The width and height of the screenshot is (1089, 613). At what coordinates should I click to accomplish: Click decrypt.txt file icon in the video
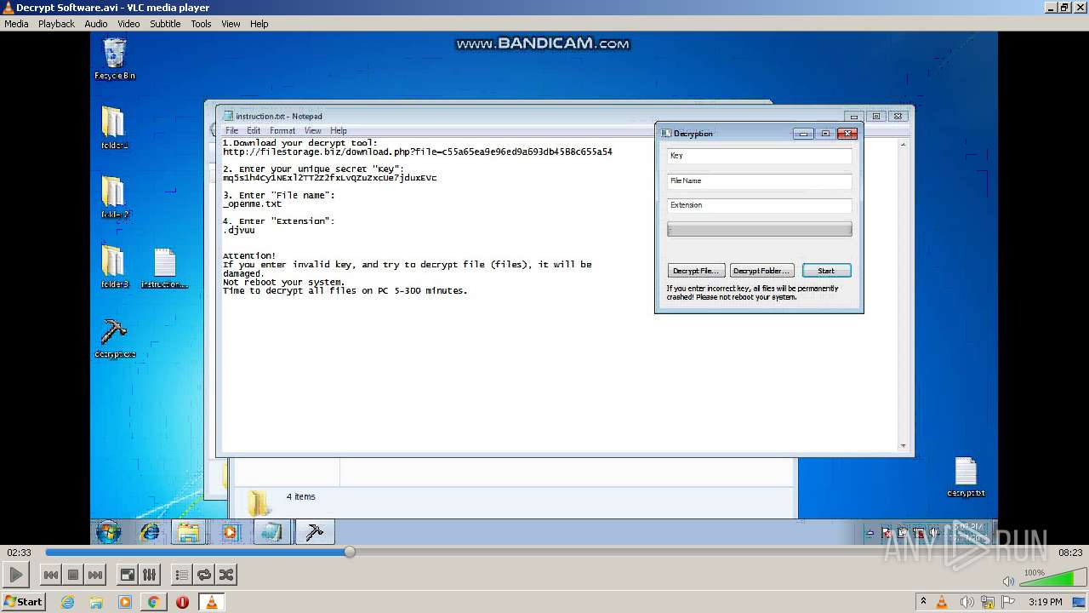click(966, 477)
